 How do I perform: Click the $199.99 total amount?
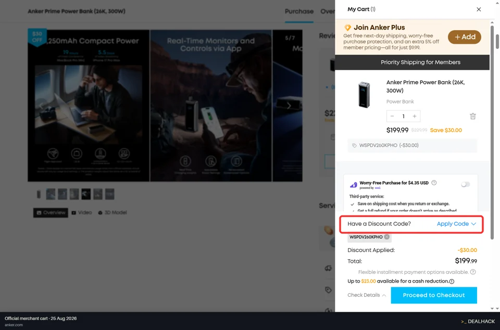tap(466, 261)
